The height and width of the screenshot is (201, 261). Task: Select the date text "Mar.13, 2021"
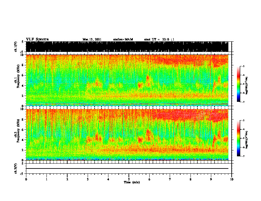[92, 39]
